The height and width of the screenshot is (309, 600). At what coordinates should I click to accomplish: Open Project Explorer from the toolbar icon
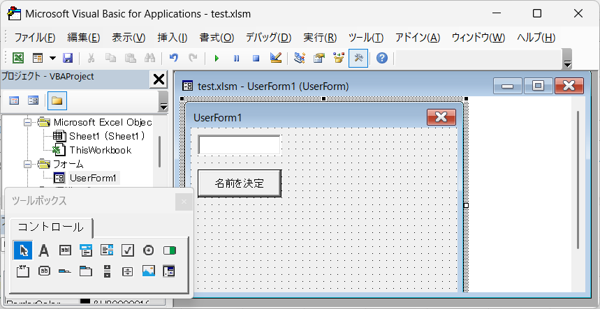[300, 58]
